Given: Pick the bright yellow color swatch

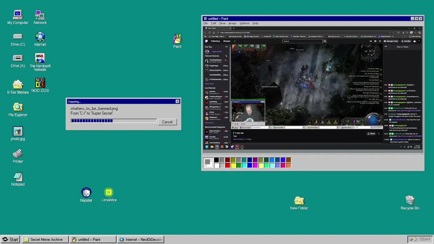Looking at the screenshot, I should [233, 165].
